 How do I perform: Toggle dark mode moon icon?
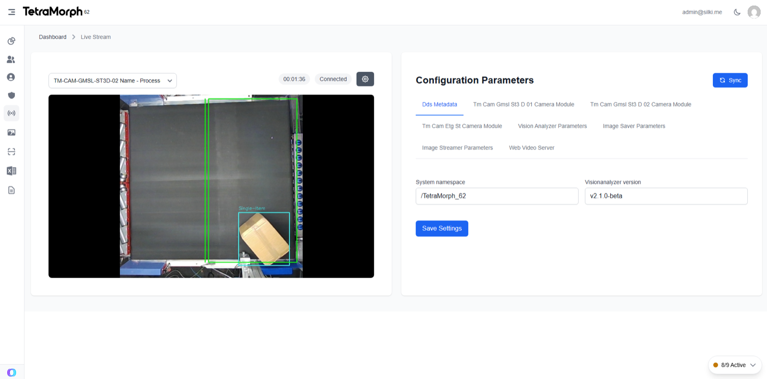tap(737, 12)
